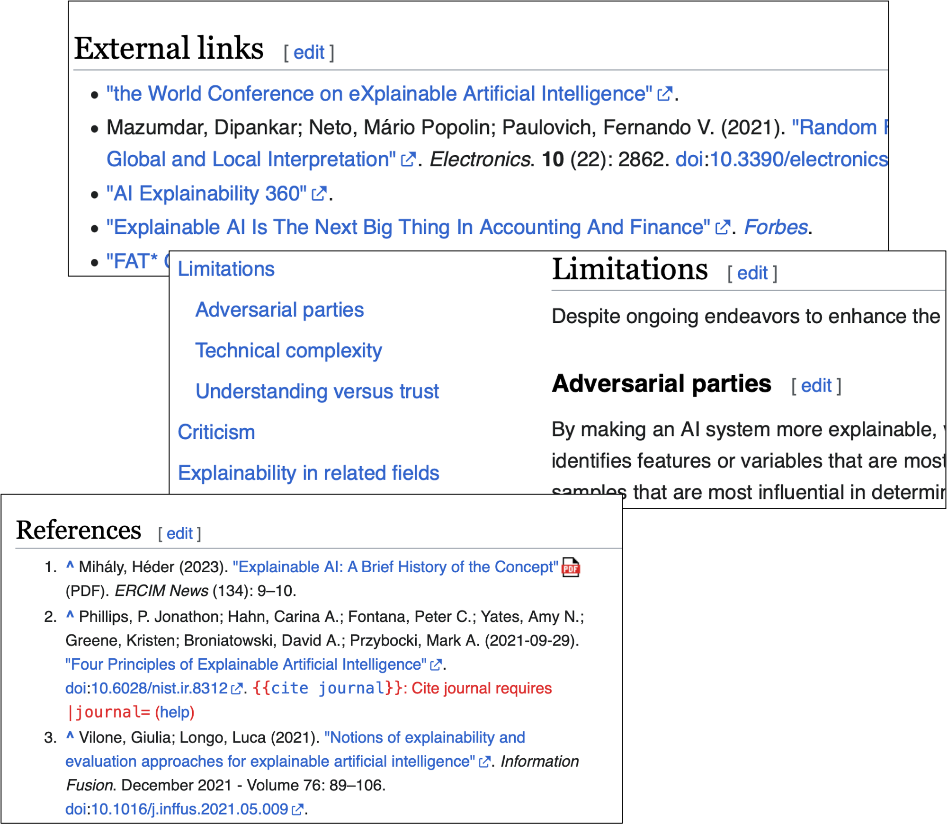Edit the Adversarial parties subsection
The height and width of the screenshot is (824, 948).
[x=816, y=386]
